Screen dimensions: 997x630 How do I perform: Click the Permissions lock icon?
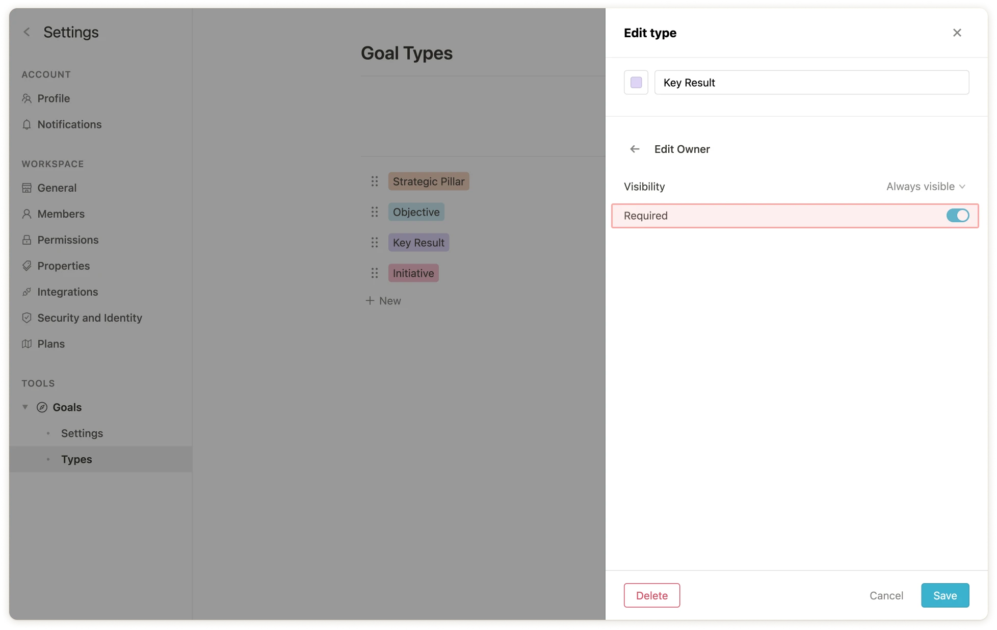coord(27,240)
